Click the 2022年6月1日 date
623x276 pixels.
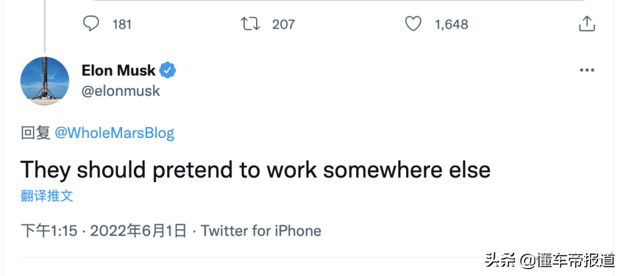click(x=138, y=231)
